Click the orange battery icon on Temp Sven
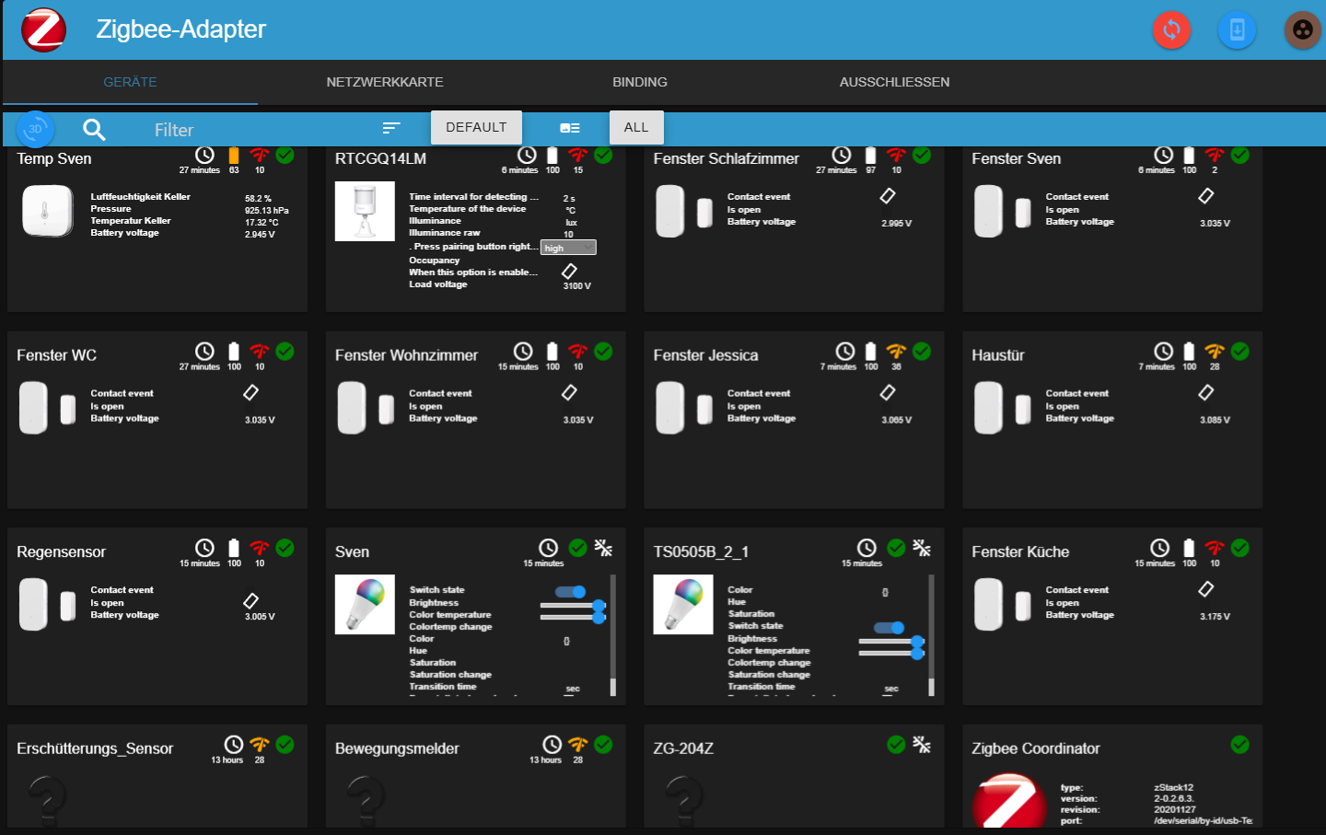This screenshot has width=1326, height=835. [x=234, y=156]
